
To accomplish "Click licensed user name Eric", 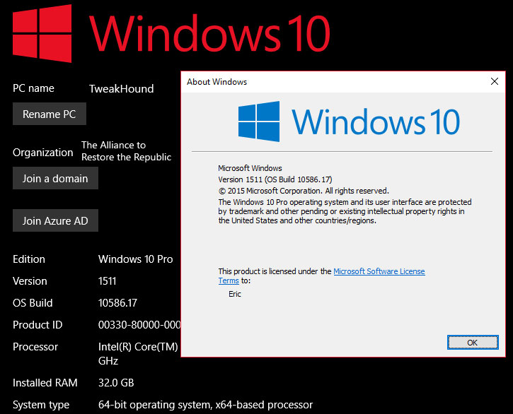I will [235, 294].
